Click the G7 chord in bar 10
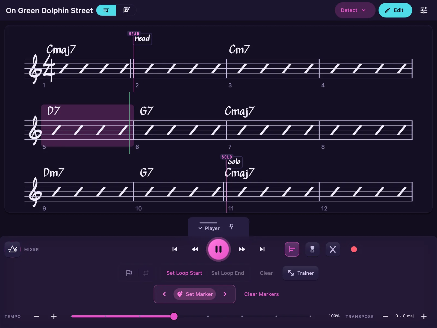This screenshot has height=328, width=437. pyautogui.click(x=147, y=172)
